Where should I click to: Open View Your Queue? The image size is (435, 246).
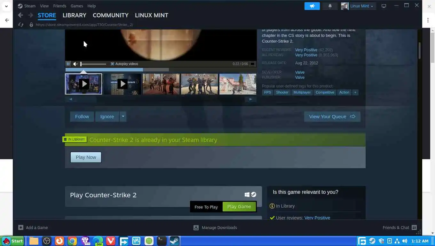pyautogui.click(x=332, y=117)
